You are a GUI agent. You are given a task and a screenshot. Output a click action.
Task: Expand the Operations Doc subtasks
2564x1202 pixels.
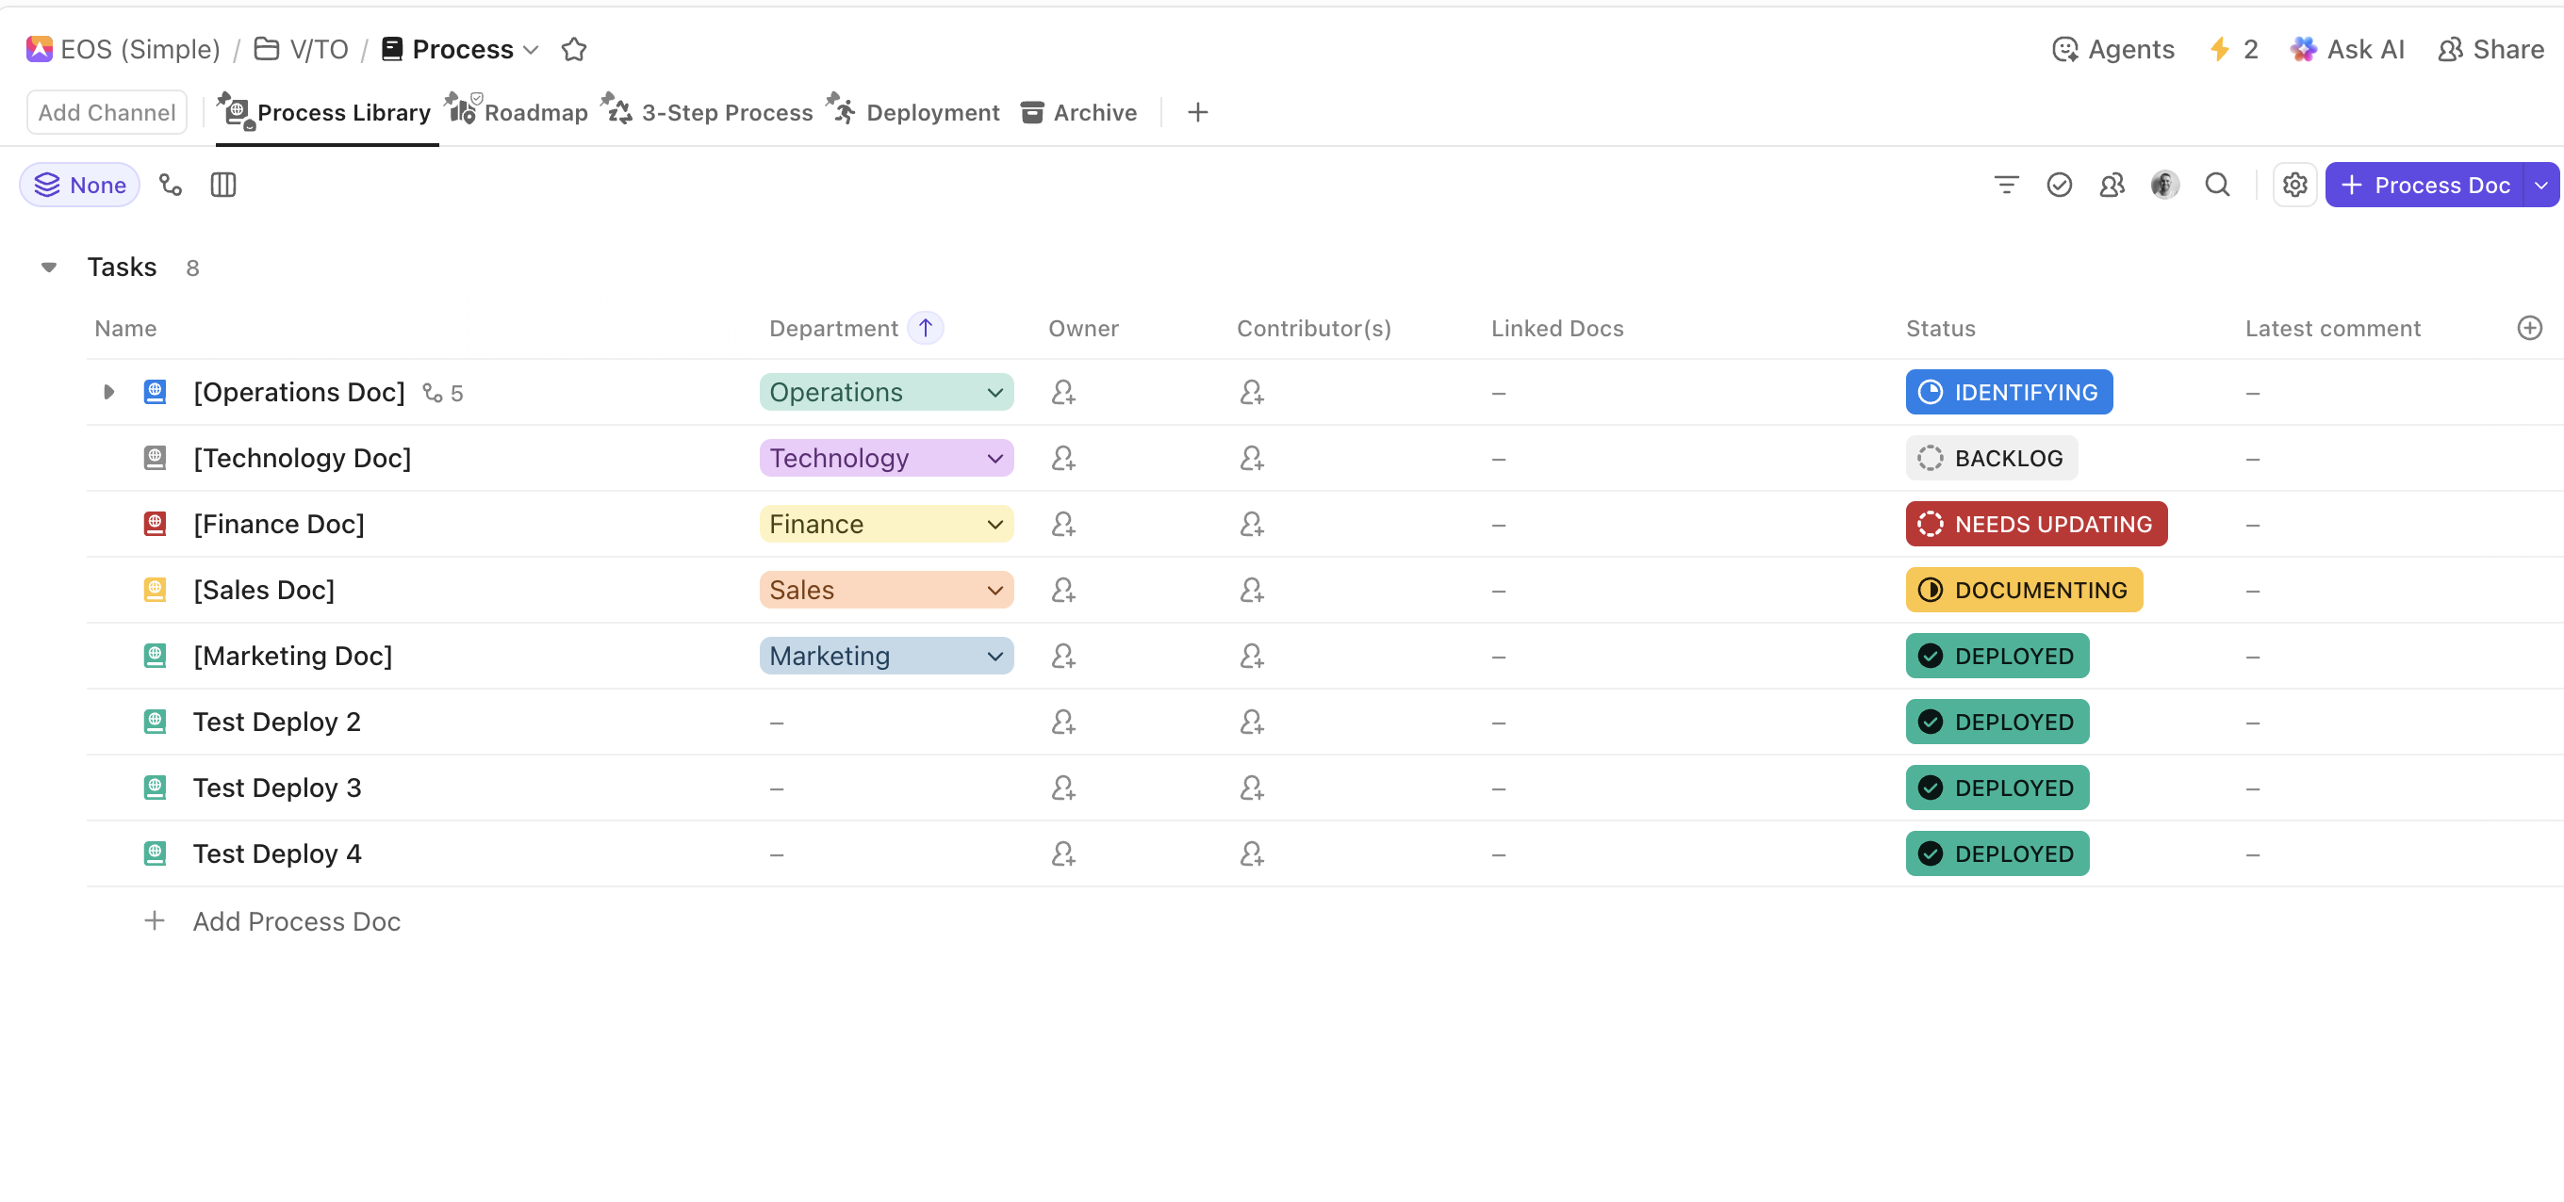(x=108, y=392)
